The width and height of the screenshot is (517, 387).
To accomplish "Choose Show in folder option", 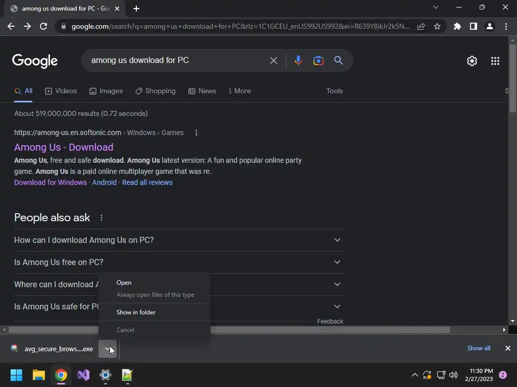I will point(154,312).
